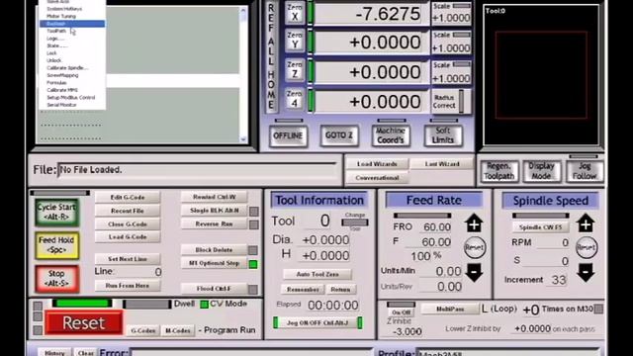Open Setup Modbus Control menu entry
Screen dimensions: 633x356
click(70, 97)
